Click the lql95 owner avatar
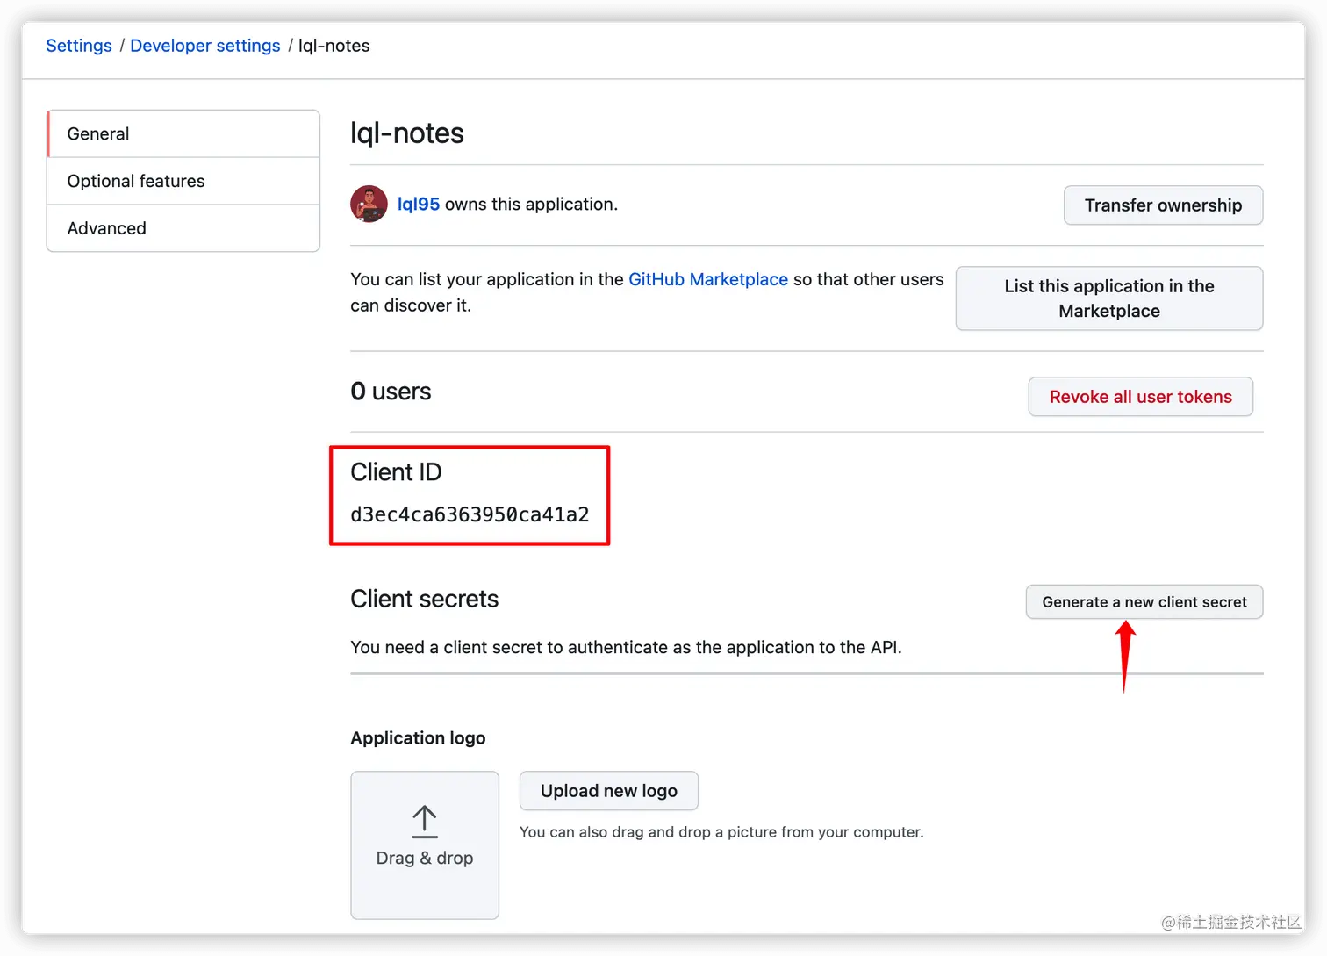 pos(369,204)
